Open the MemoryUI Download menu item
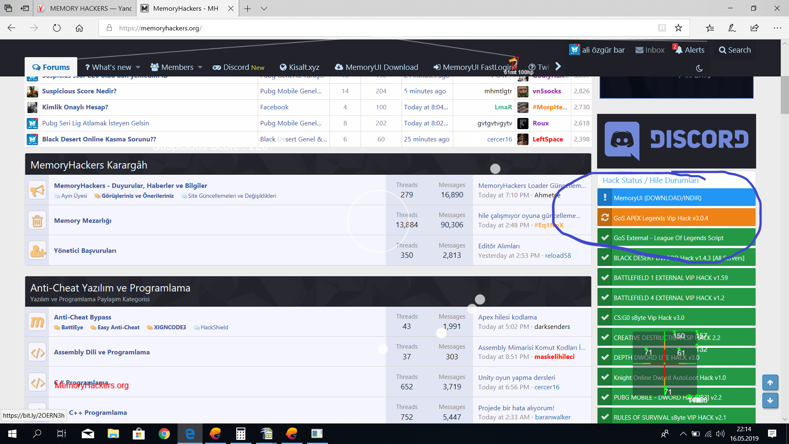The image size is (789, 444). click(x=376, y=67)
